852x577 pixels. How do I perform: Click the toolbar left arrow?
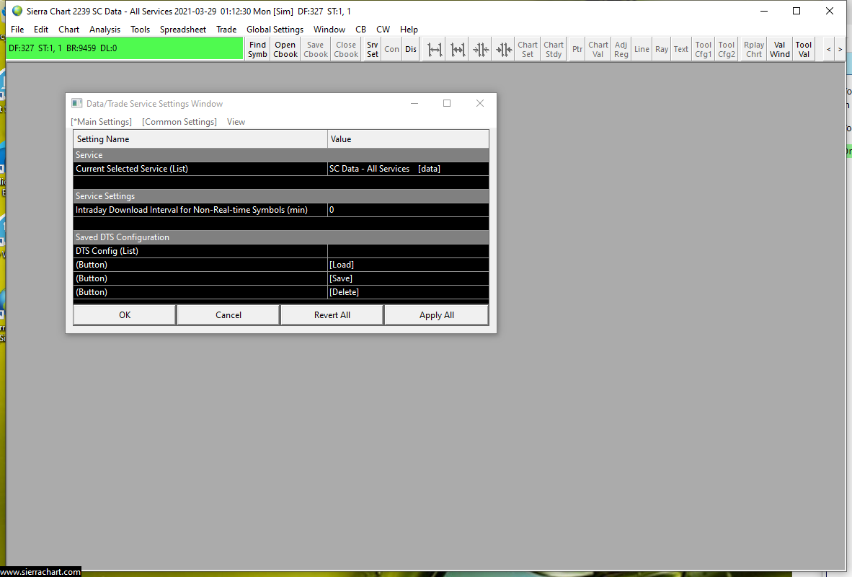click(x=829, y=50)
